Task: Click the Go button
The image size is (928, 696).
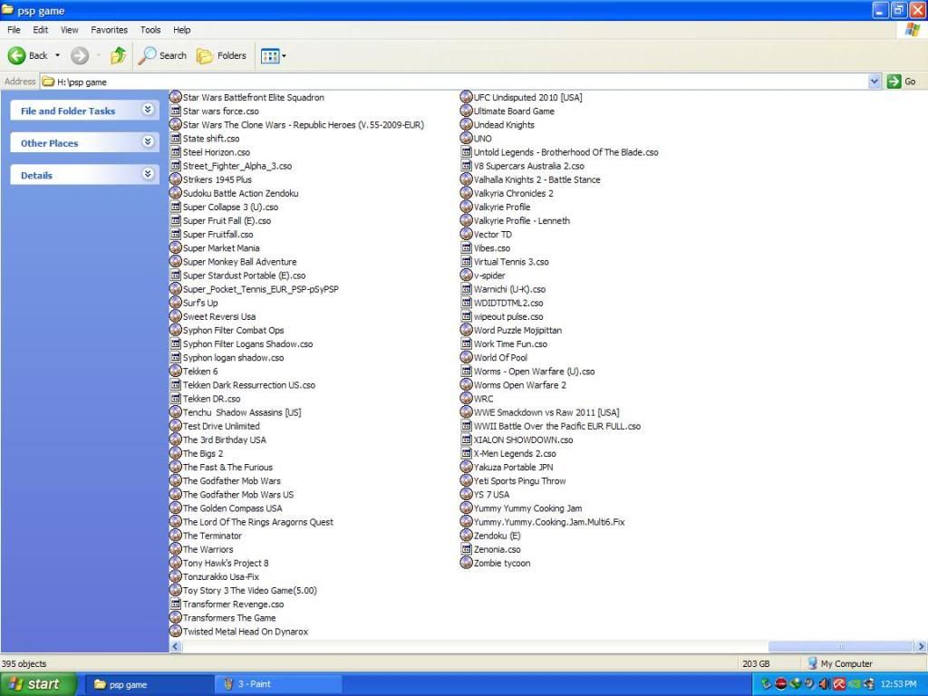Action: (x=902, y=82)
